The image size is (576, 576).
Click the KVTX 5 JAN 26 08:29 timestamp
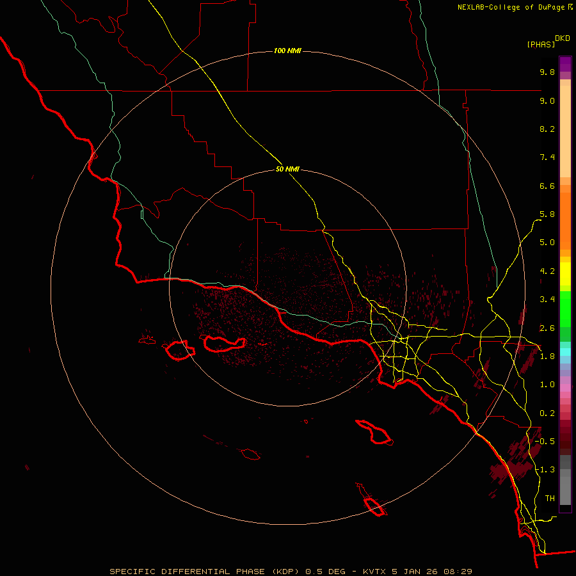coord(417,572)
